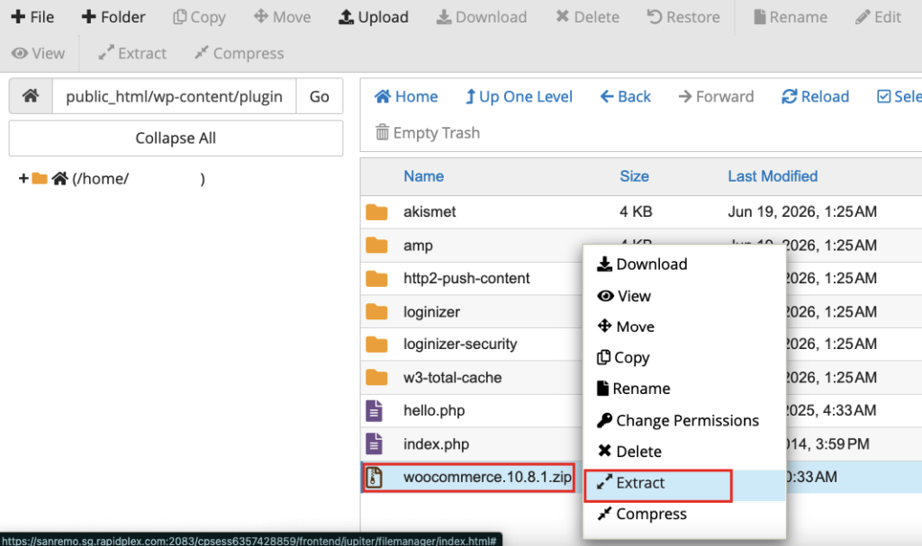This screenshot has height=546, width=922.
Task: Select the hello.php file icon
Action: (374, 411)
